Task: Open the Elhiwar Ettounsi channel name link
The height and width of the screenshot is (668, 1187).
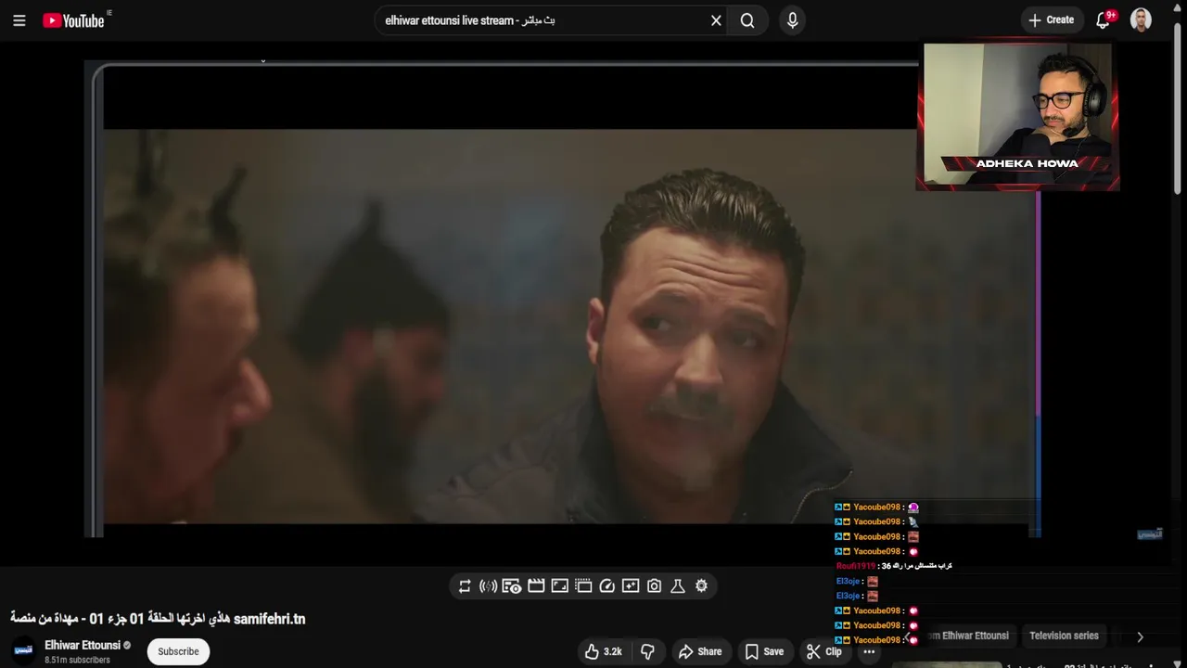Action: coord(82,645)
